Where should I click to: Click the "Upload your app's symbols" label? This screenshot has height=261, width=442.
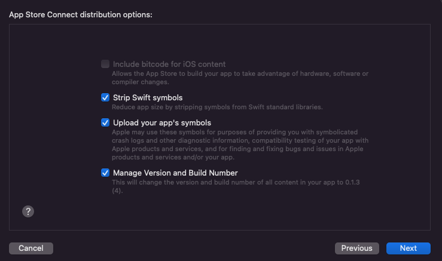pos(161,122)
